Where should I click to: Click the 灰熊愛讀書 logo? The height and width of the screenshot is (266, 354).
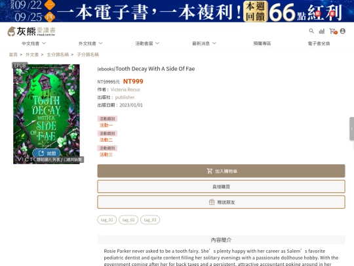[31, 32]
